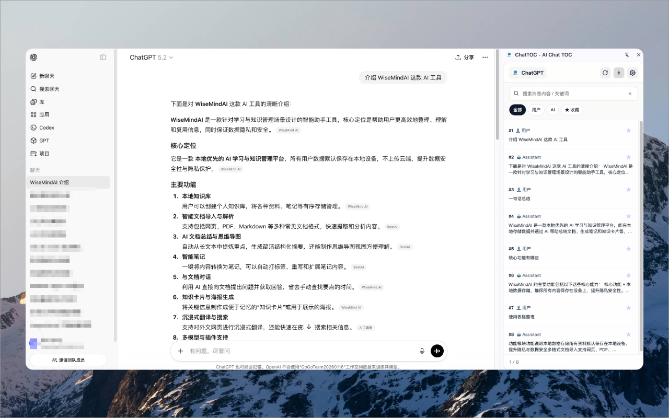669x418 pixels.
Task: Open the ChatGPT 5.2 model selector
Action: click(x=152, y=57)
